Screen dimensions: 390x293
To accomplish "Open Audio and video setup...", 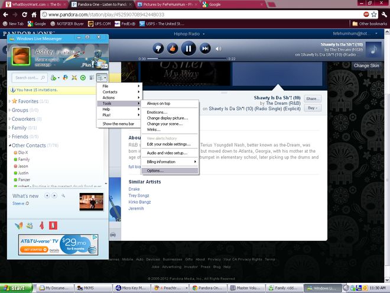I will pyautogui.click(x=167, y=153).
